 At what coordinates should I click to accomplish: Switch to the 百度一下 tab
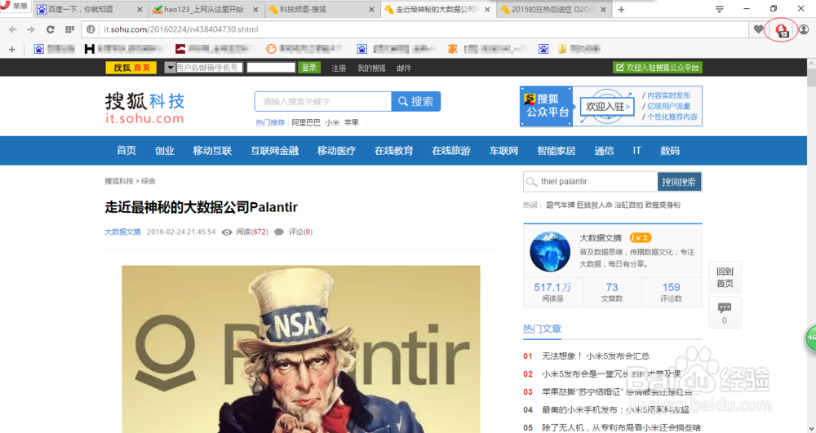90,9
